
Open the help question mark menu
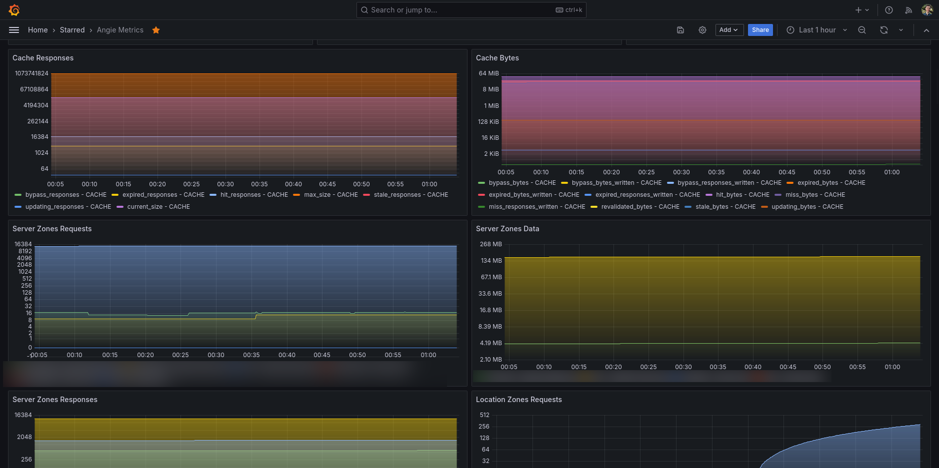[889, 10]
